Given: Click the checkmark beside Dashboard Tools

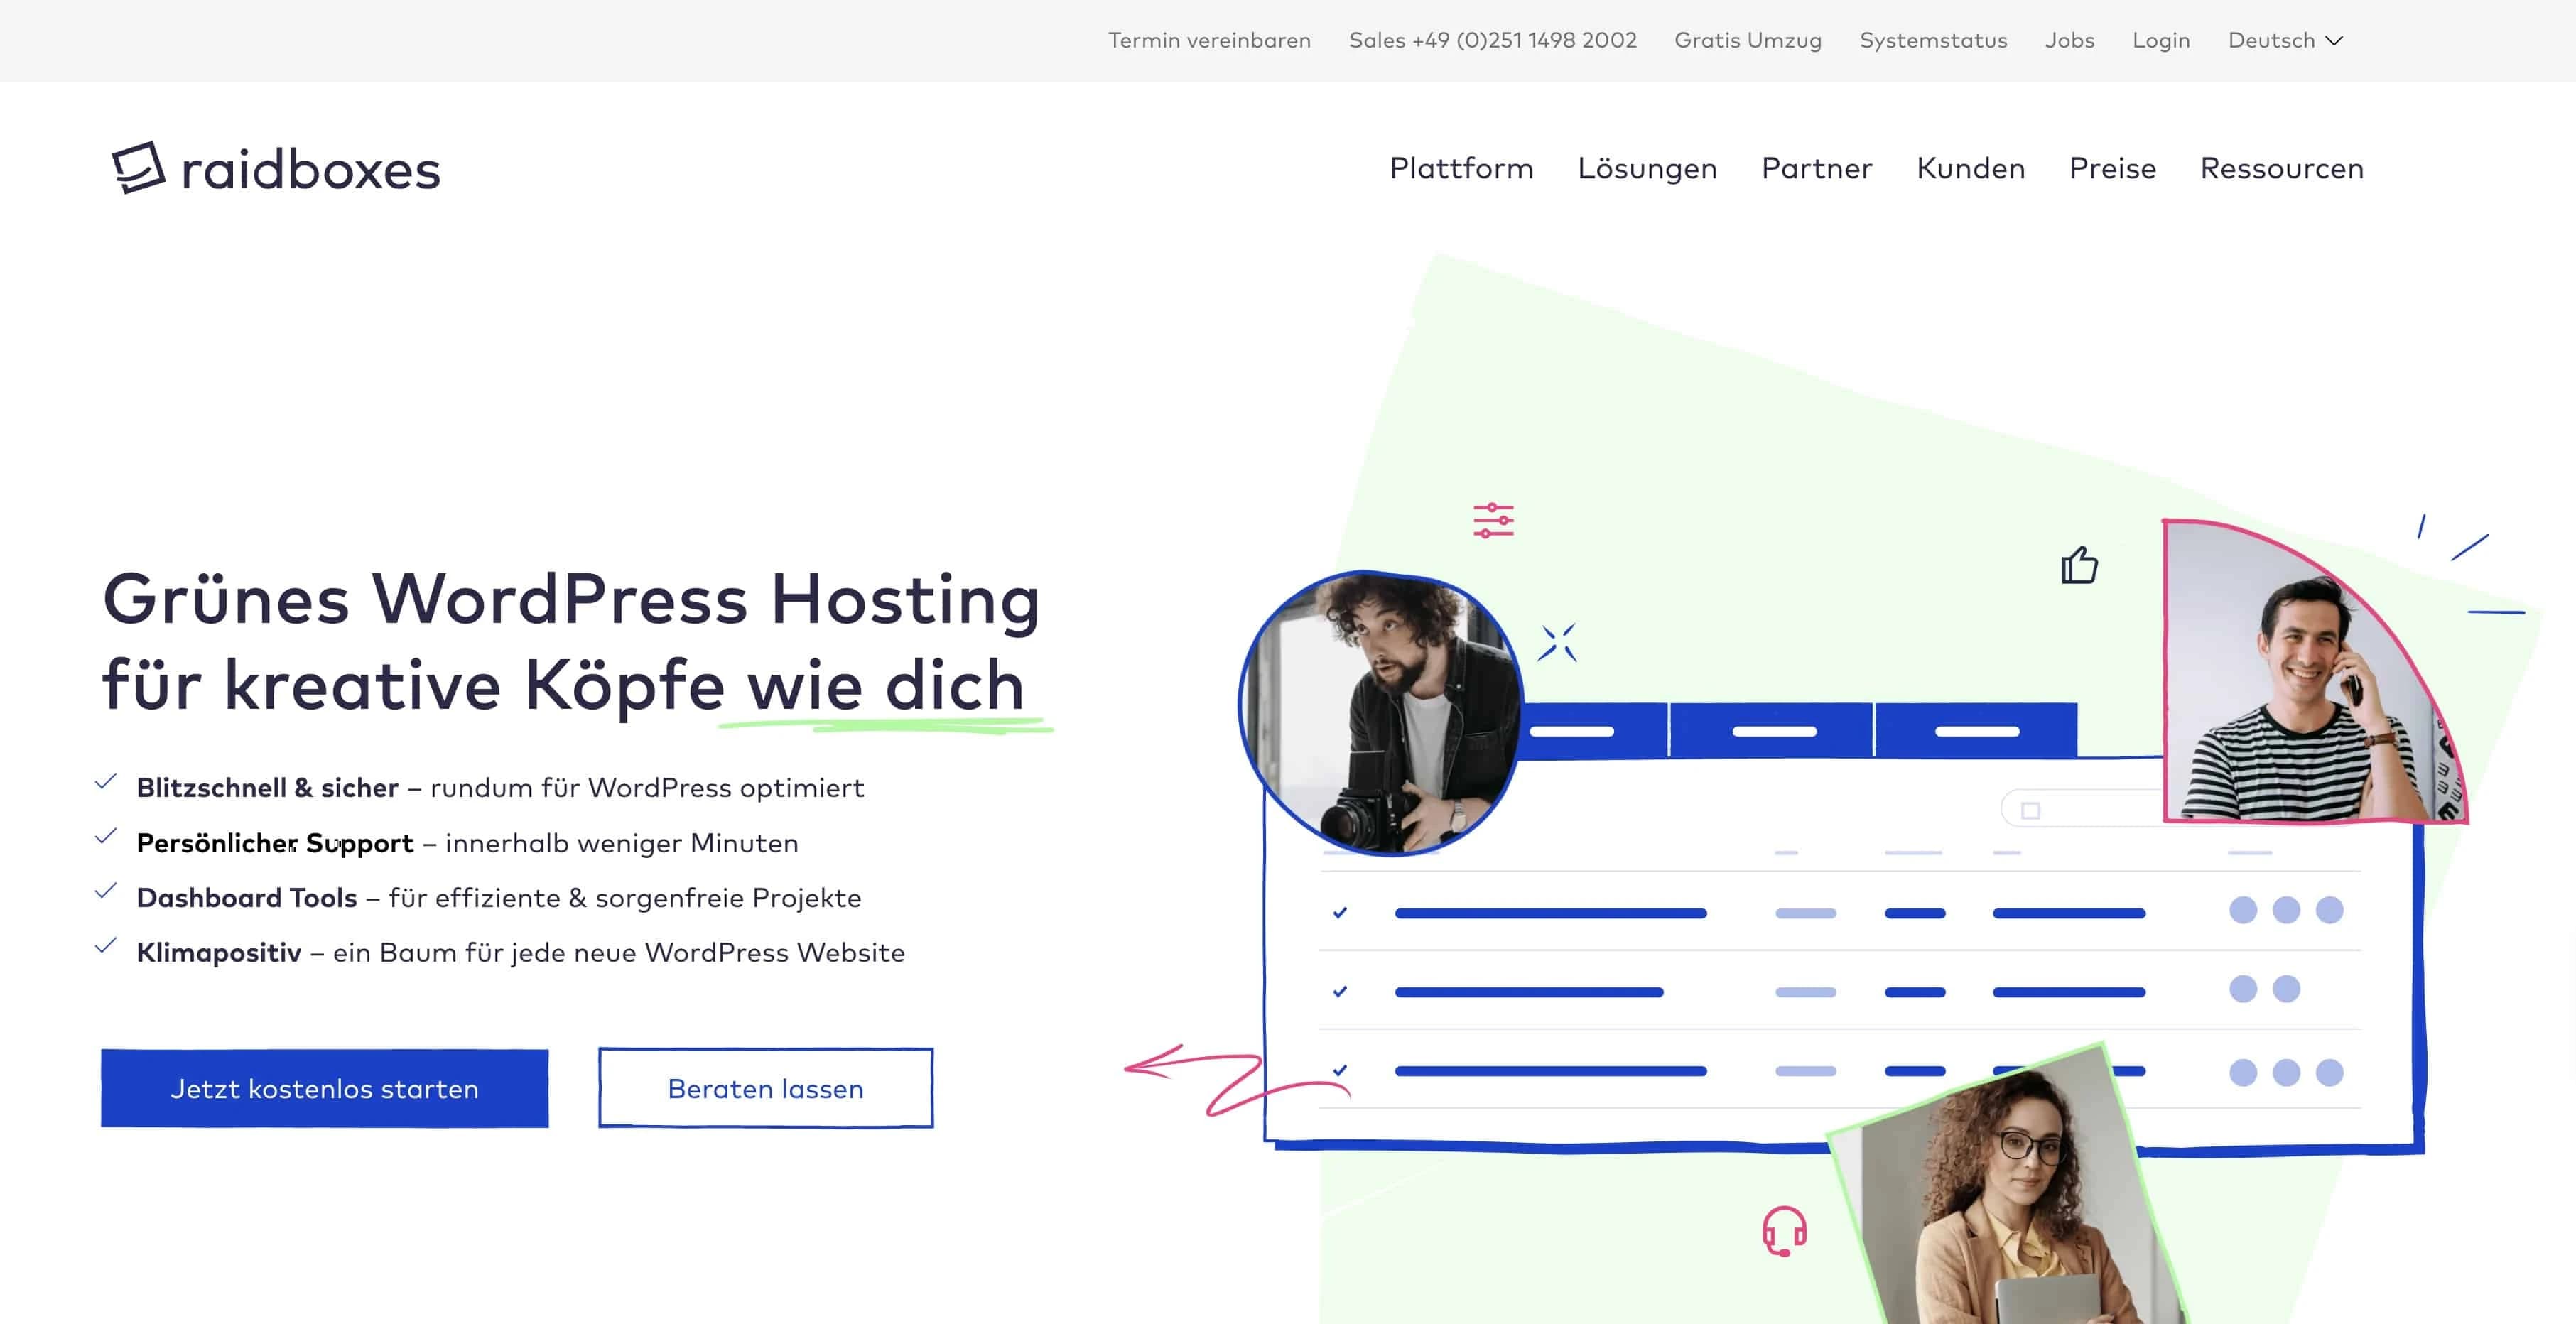Looking at the screenshot, I should (x=106, y=891).
